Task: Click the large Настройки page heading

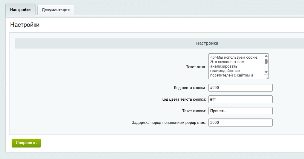Action: [x=25, y=25]
